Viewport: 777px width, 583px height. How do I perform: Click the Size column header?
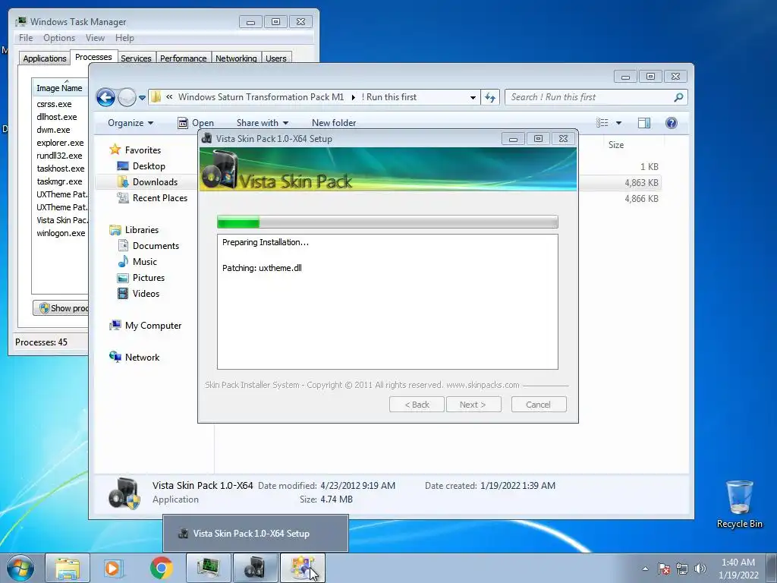click(616, 145)
